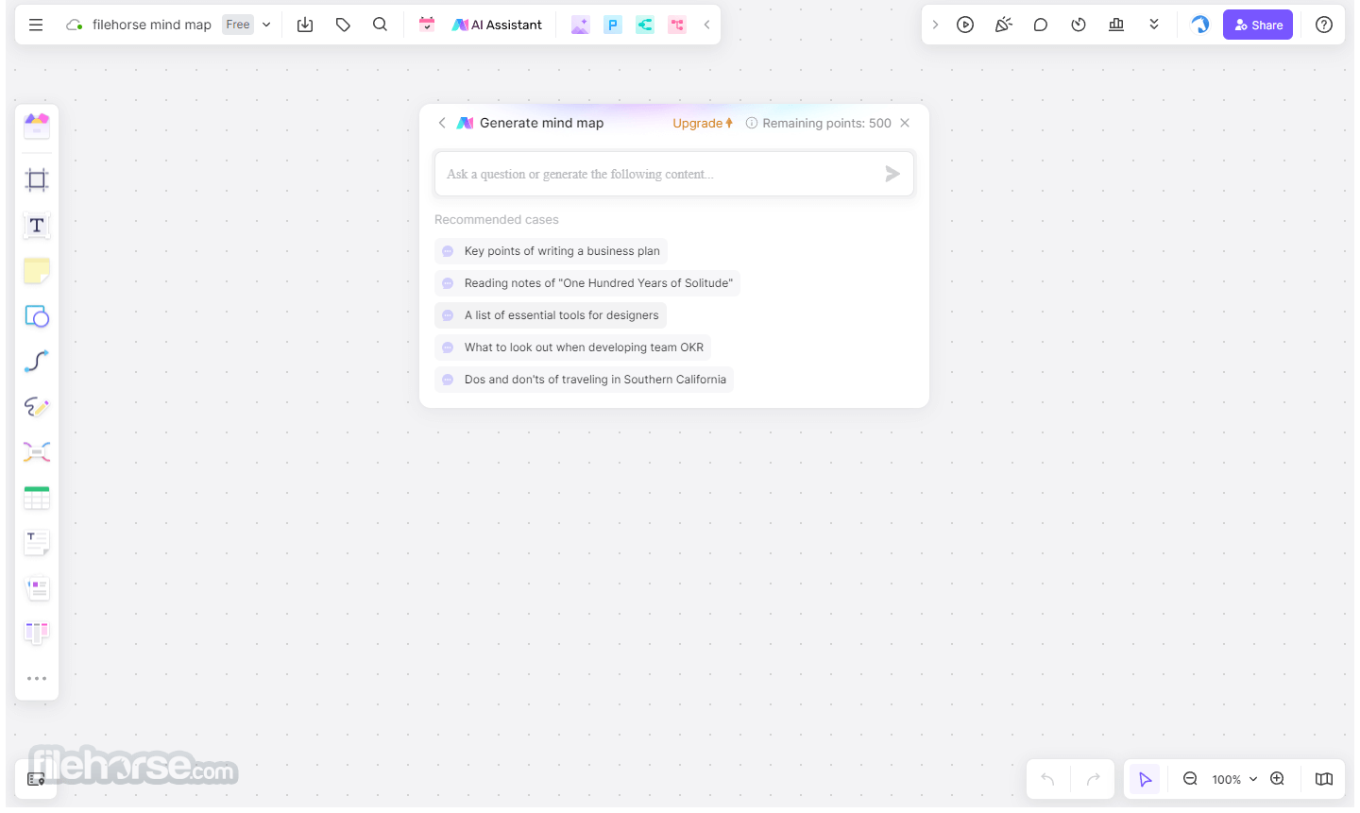Expand the file options dropdown arrow
This screenshot has height=813, width=1360.
click(266, 25)
